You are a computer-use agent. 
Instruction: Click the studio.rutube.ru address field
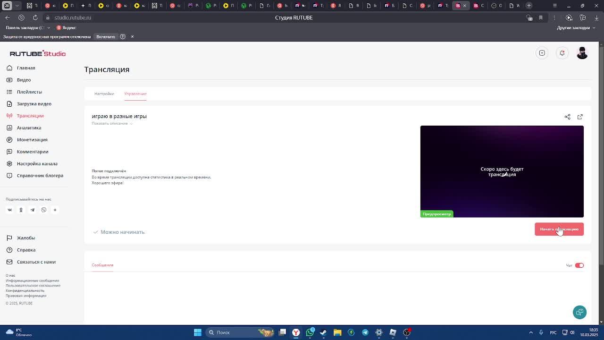tap(73, 17)
